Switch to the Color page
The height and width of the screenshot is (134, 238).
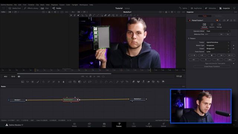(134, 125)
